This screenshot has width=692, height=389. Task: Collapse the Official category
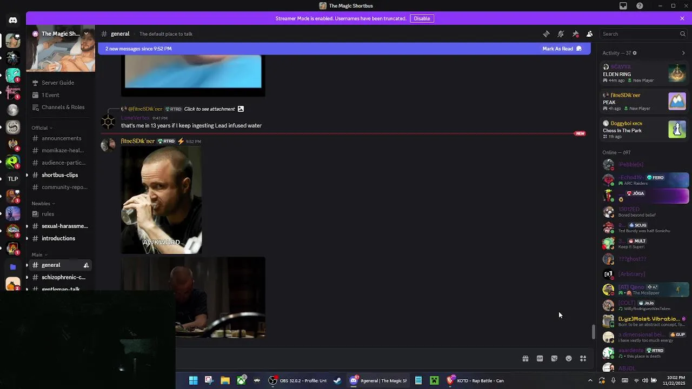coord(42,128)
